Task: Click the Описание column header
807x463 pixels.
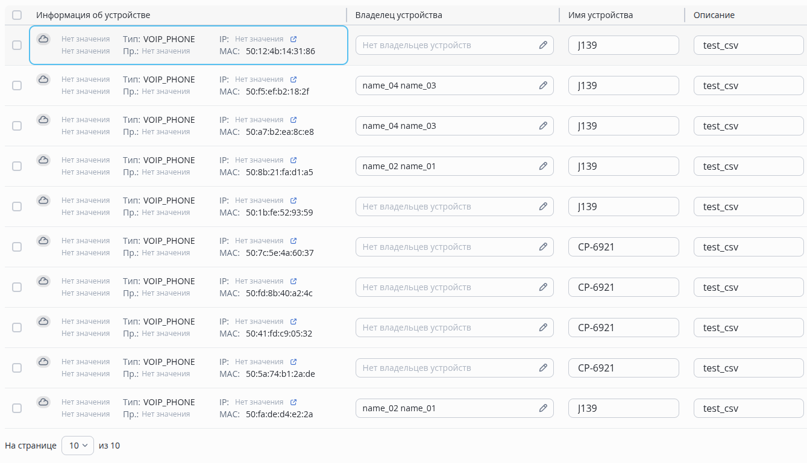Action: pyautogui.click(x=714, y=15)
